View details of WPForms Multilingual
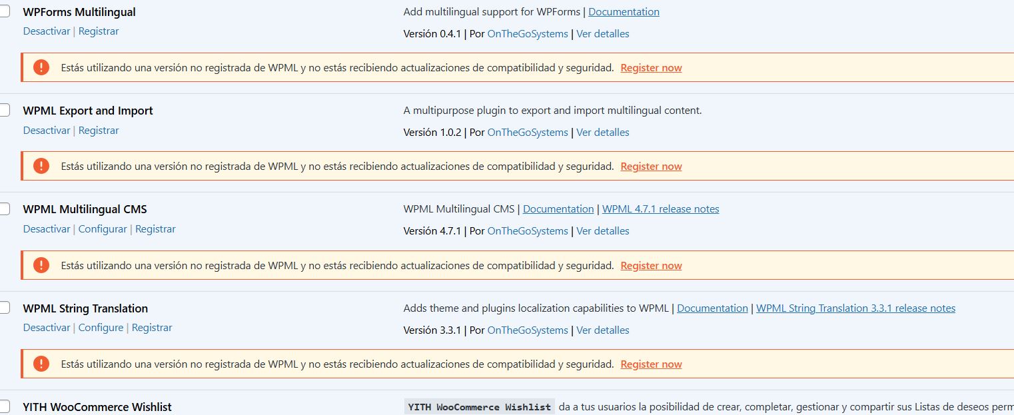This screenshot has height=415, width=1014. pyautogui.click(x=603, y=34)
